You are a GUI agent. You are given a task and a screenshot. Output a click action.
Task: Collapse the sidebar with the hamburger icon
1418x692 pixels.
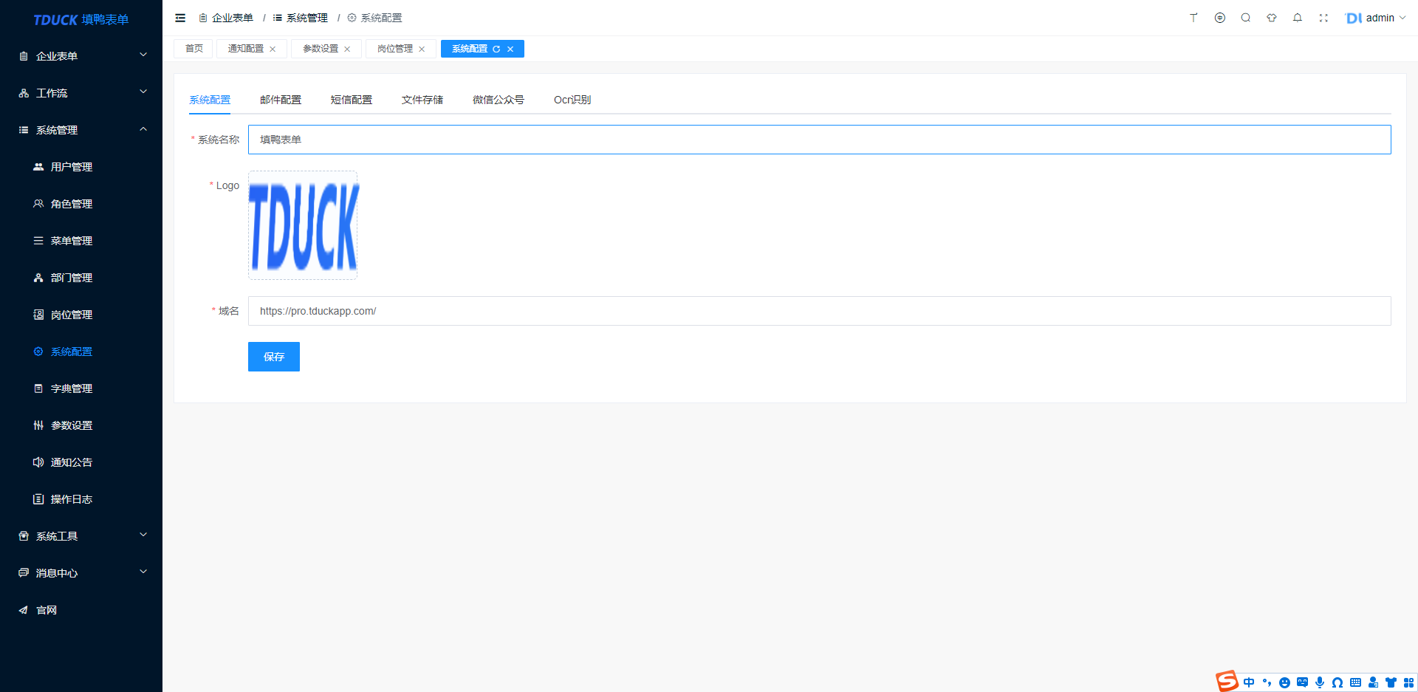tap(180, 18)
